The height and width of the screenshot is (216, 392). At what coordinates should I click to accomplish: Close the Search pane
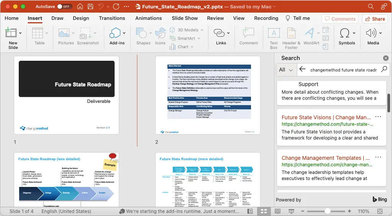386,58
